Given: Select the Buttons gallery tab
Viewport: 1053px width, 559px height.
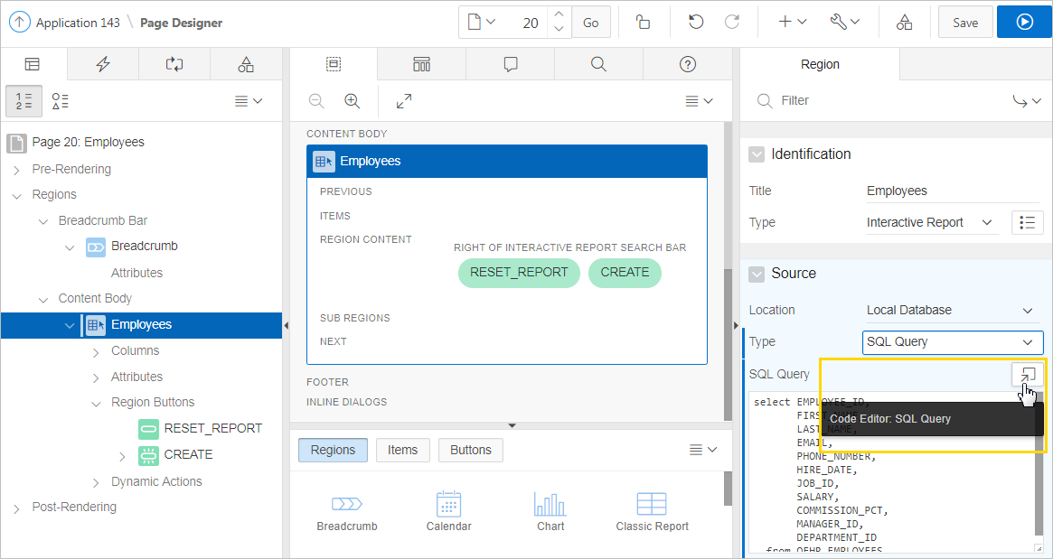Looking at the screenshot, I should tap(470, 450).
